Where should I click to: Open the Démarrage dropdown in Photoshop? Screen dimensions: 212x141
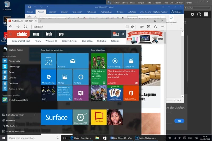(197, 8)
